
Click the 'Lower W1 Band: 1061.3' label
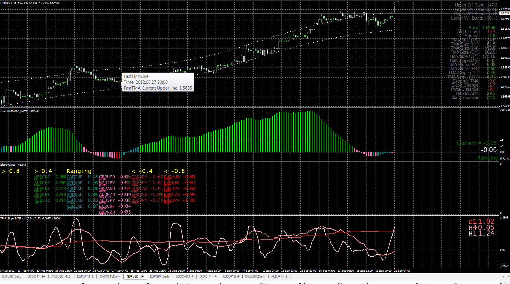coord(475,18)
